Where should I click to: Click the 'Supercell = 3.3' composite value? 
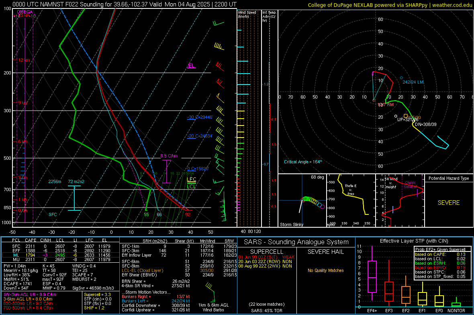[x=97, y=294]
